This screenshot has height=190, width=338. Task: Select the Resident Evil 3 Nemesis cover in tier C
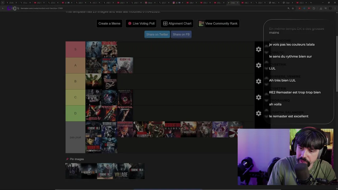click(x=93, y=97)
